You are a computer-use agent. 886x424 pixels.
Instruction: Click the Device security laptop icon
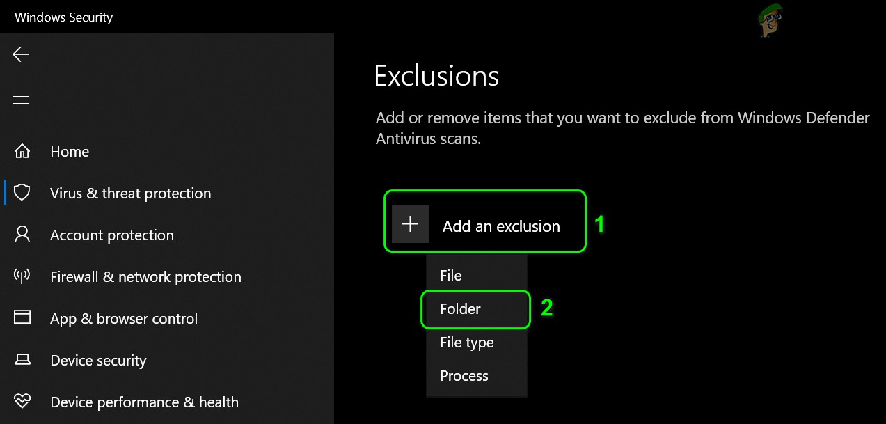coord(22,360)
